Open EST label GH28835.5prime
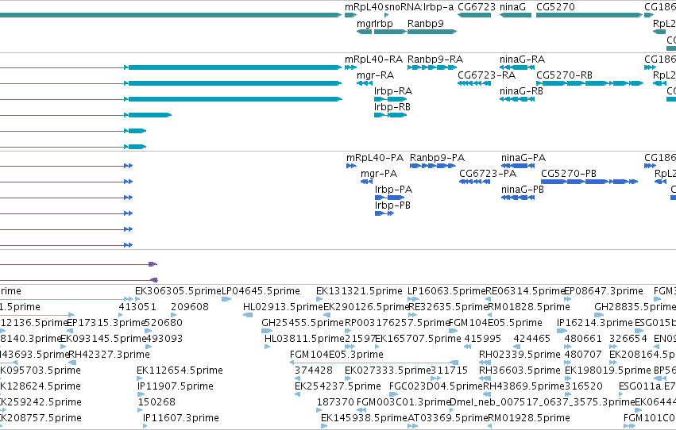Viewport: 676px width, 430px height. click(635, 307)
